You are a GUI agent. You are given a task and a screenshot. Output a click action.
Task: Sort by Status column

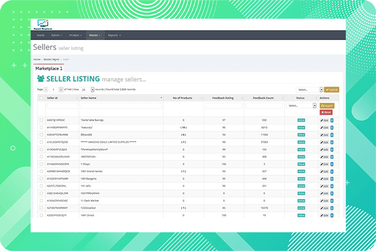point(301,98)
